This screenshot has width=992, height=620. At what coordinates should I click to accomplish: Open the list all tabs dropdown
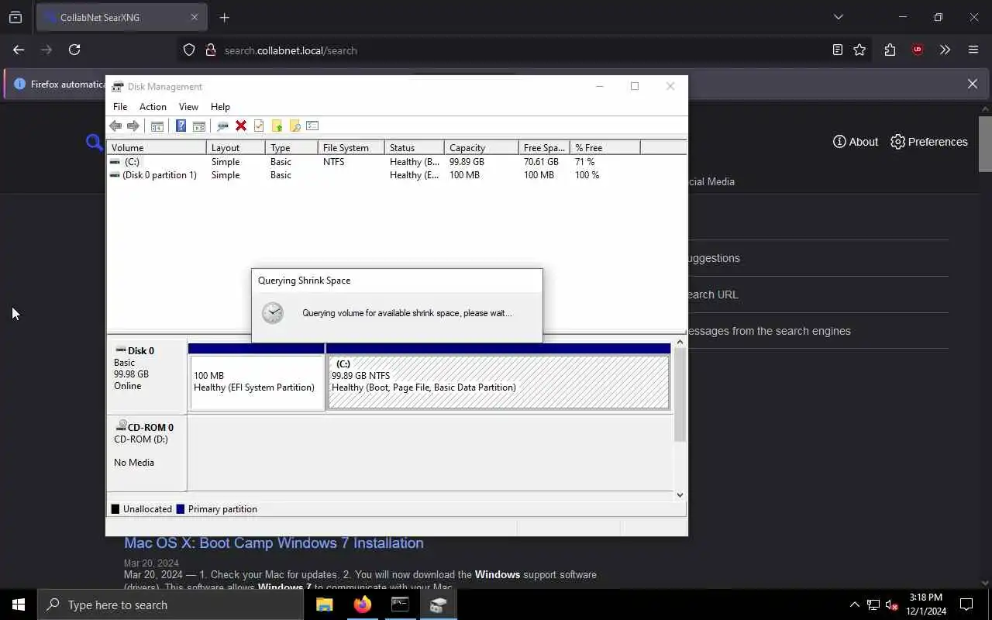(838, 17)
